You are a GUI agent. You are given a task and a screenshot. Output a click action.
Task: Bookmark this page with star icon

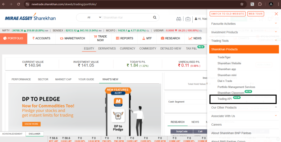tap(242, 4)
